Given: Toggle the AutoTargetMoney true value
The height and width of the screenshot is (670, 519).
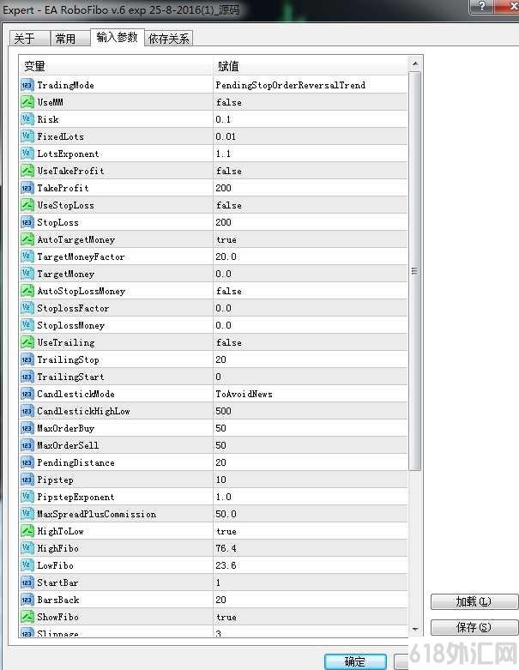Looking at the screenshot, I should [226, 239].
